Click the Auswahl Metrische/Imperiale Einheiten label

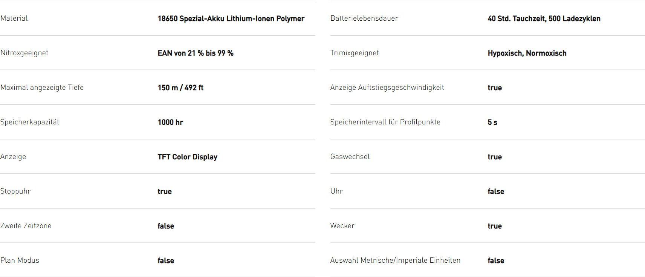pyautogui.click(x=395, y=260)
